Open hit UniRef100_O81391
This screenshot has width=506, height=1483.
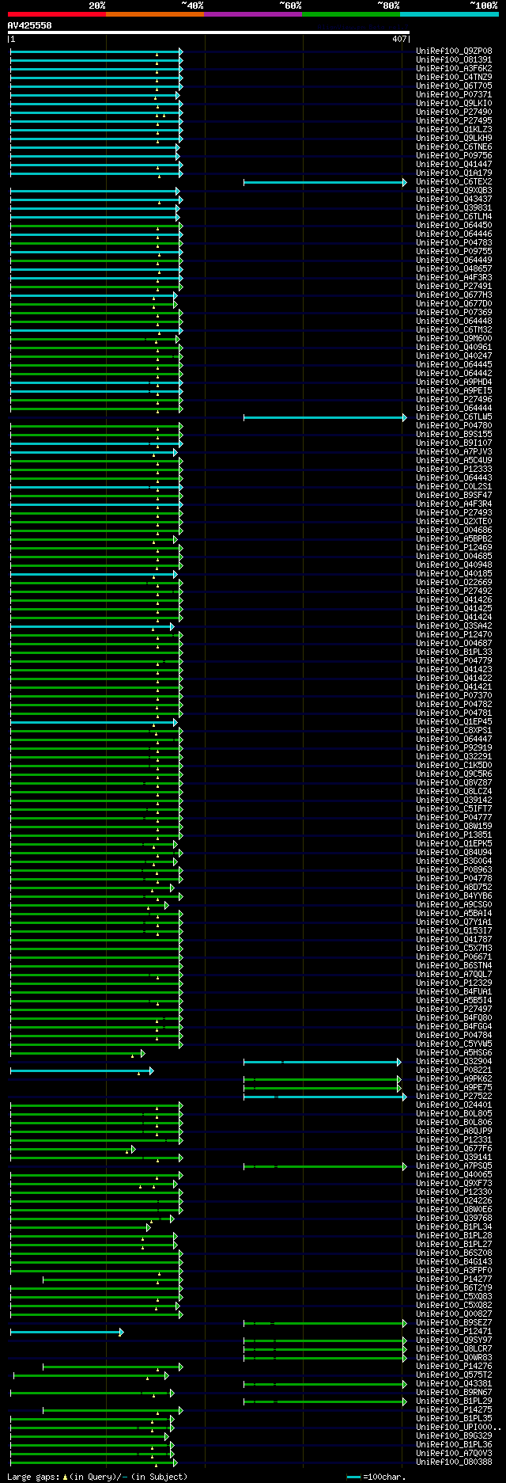point(454,60)
